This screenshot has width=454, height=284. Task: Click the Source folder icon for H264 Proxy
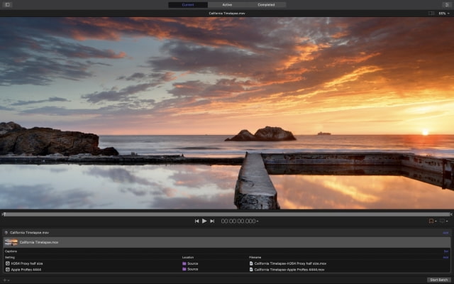coord(184,263)
